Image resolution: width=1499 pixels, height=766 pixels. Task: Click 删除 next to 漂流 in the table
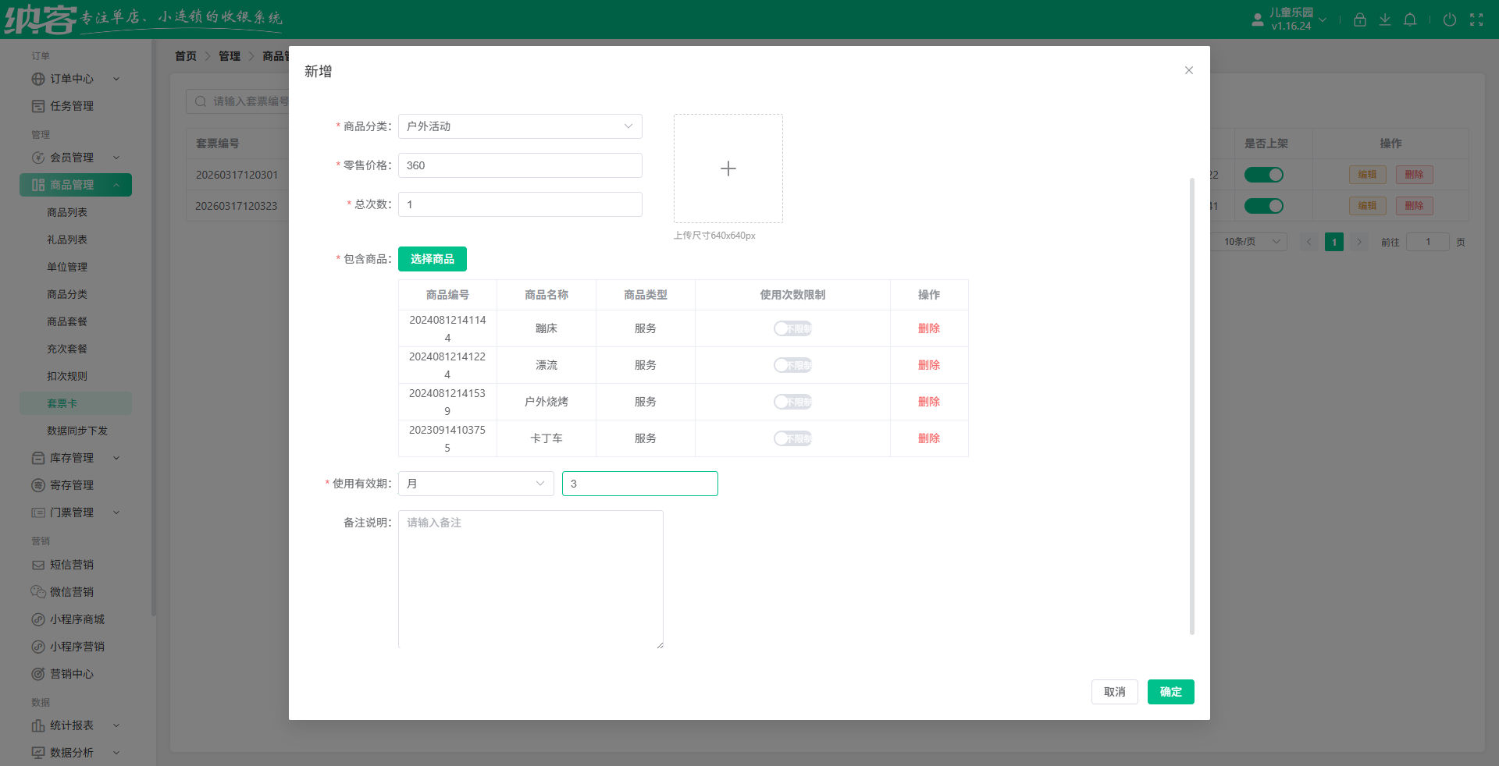coord(929,365)
